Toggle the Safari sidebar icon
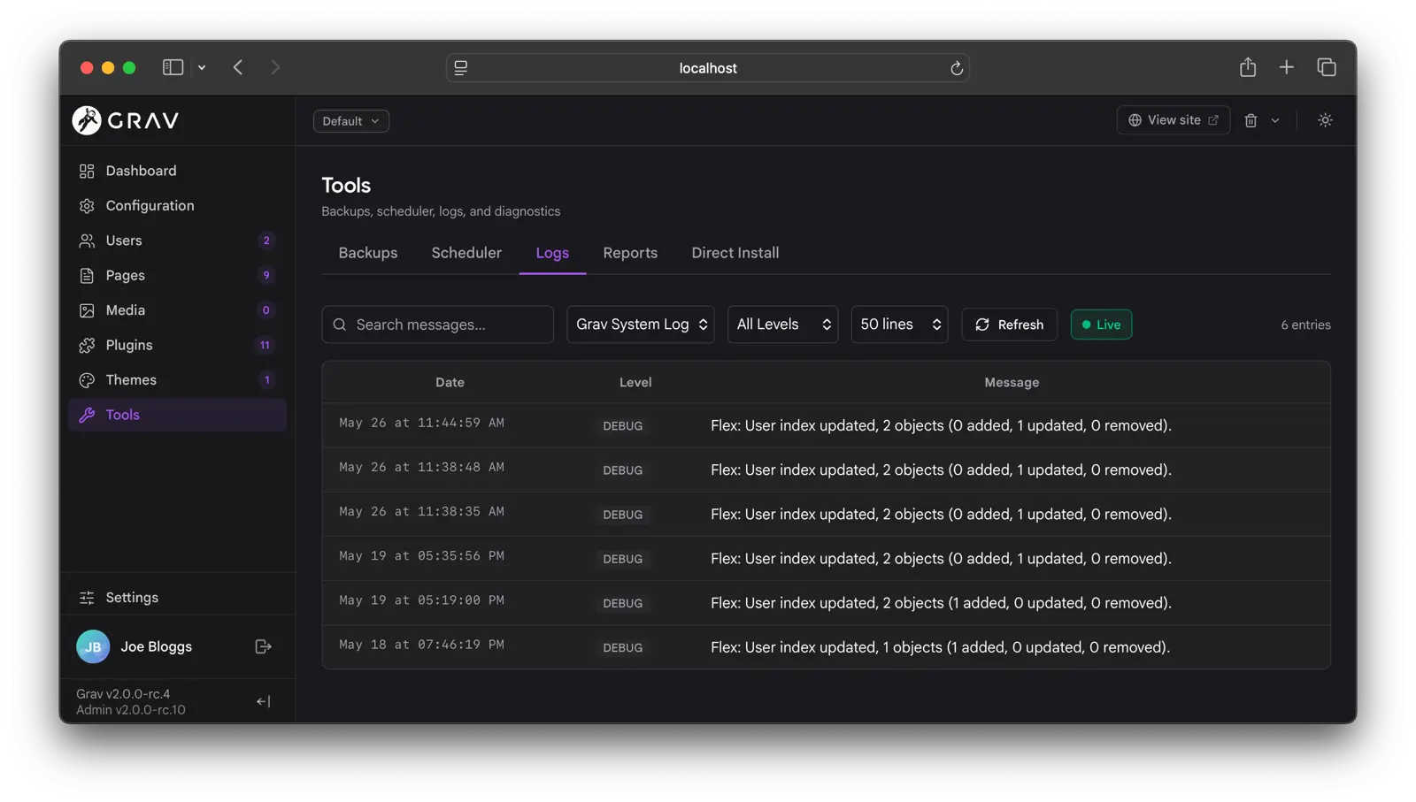The image size is (1416, 802). (173, 67)
